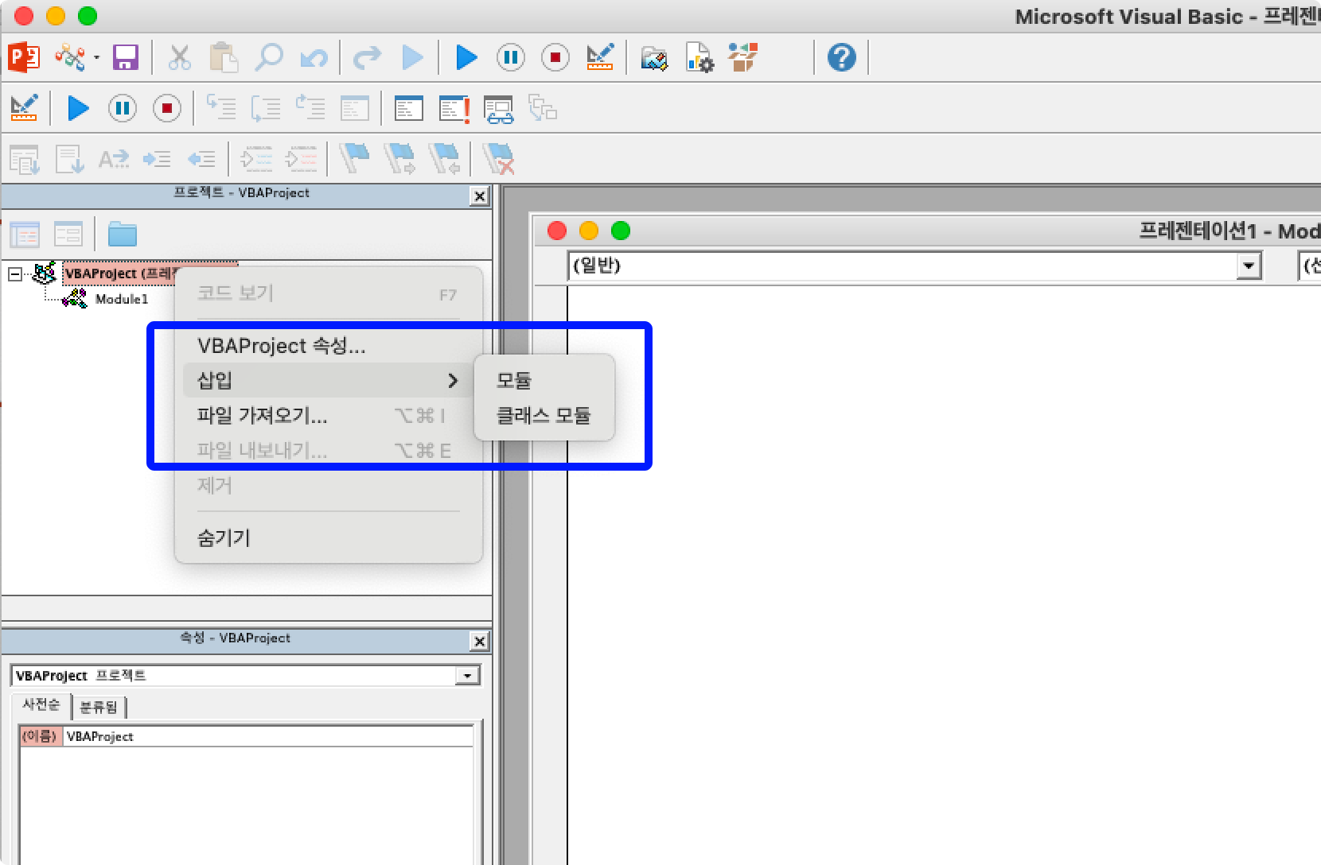Click the Comment Block icon
1321x865 pixels.
click(256, 159)
